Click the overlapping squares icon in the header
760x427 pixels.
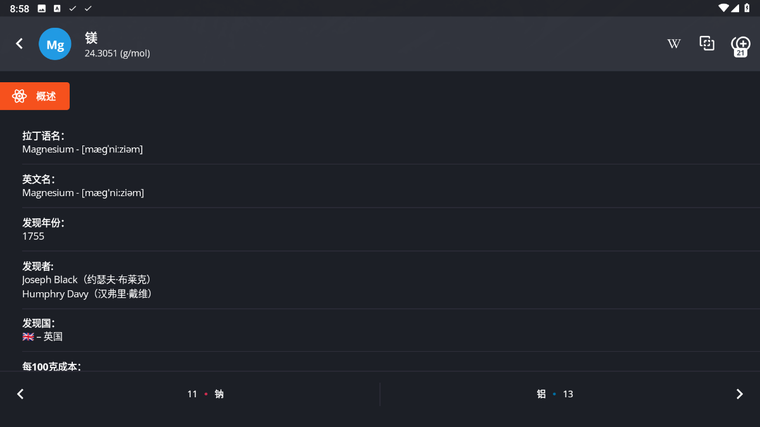(707, 44)
